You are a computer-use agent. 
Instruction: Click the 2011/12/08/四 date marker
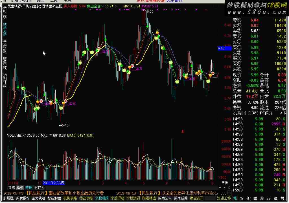(54, 183)
